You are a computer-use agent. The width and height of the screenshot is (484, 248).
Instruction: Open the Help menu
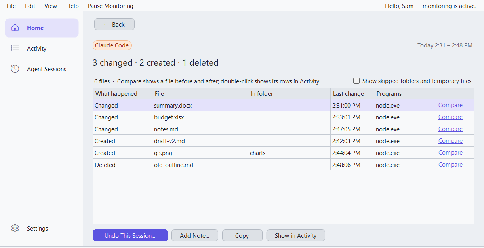[72, 6]
